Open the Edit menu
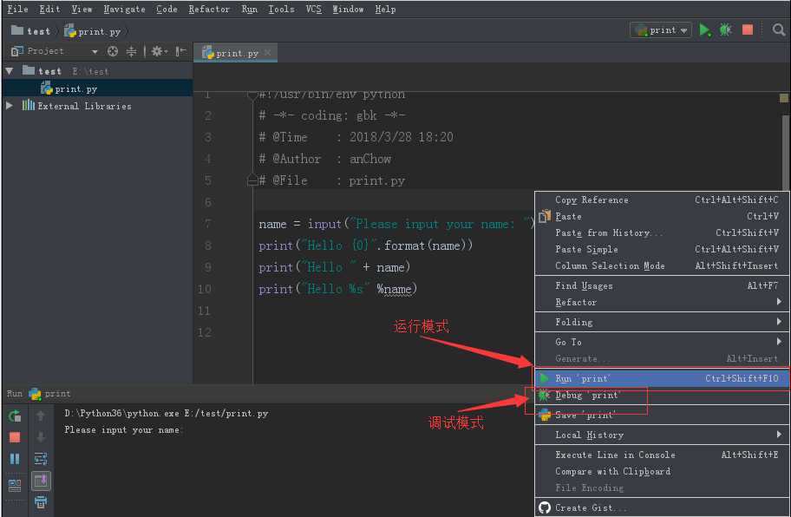Image resolution: width=791 pixels, height=517 pixels. pos(49,9)
